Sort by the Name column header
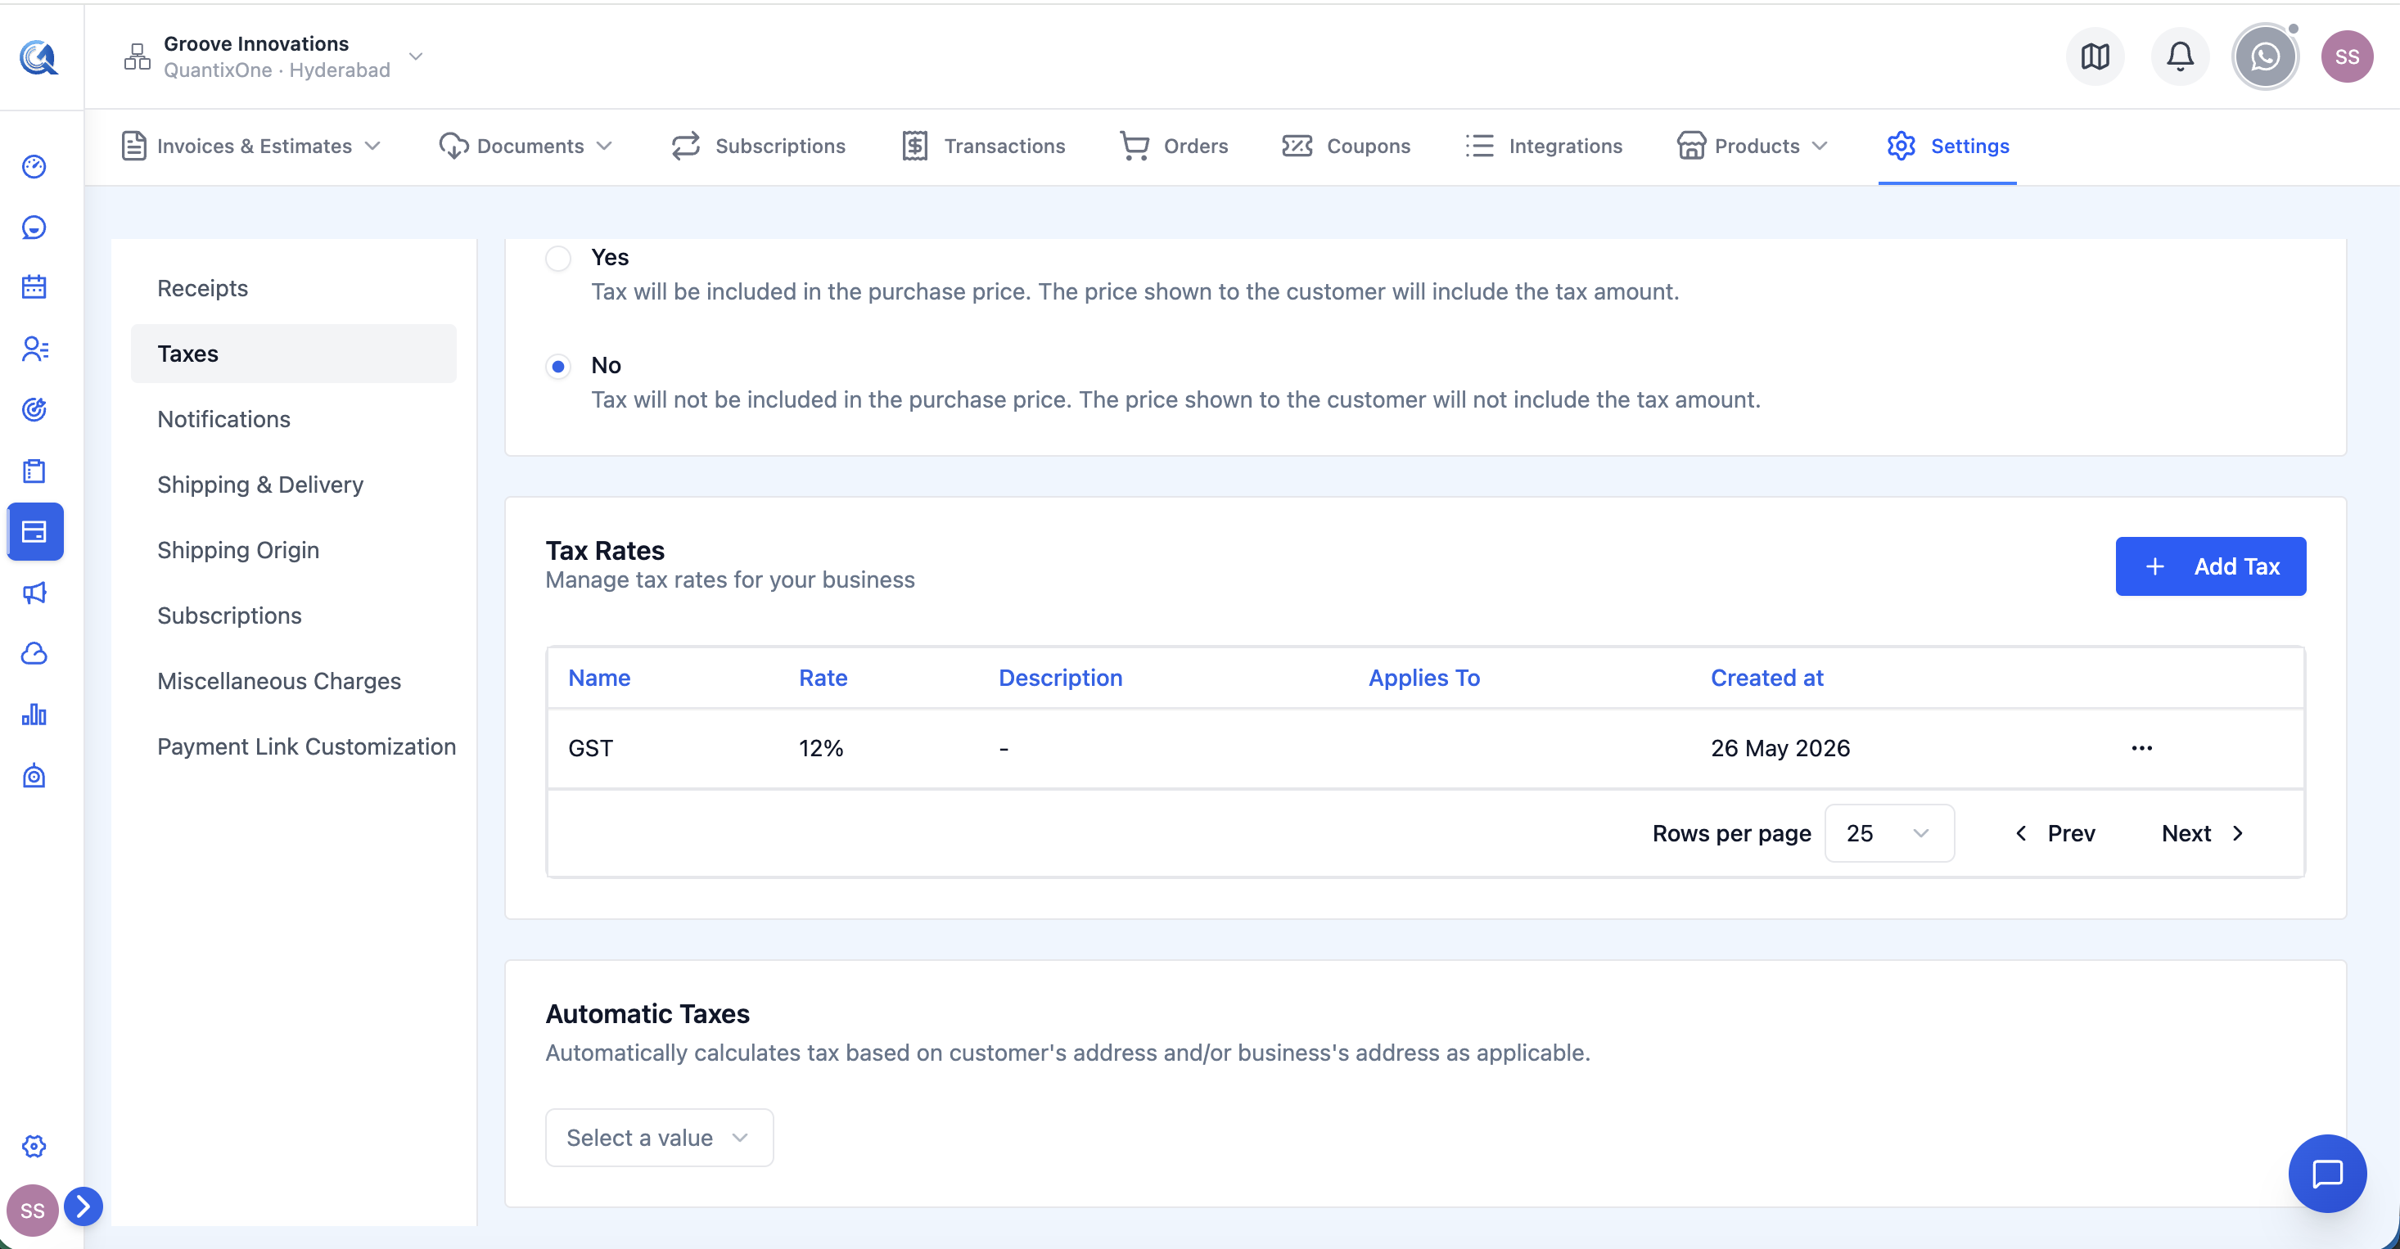 pos(599,678)
